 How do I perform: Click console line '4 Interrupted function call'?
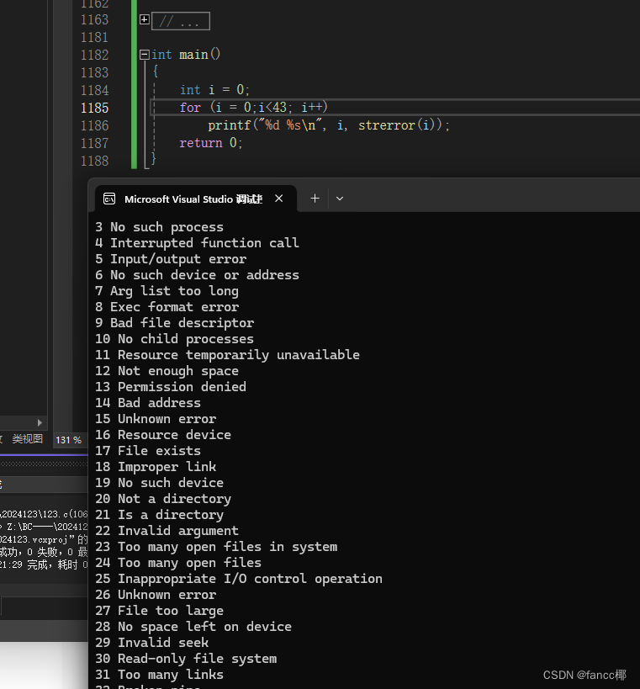198,243
